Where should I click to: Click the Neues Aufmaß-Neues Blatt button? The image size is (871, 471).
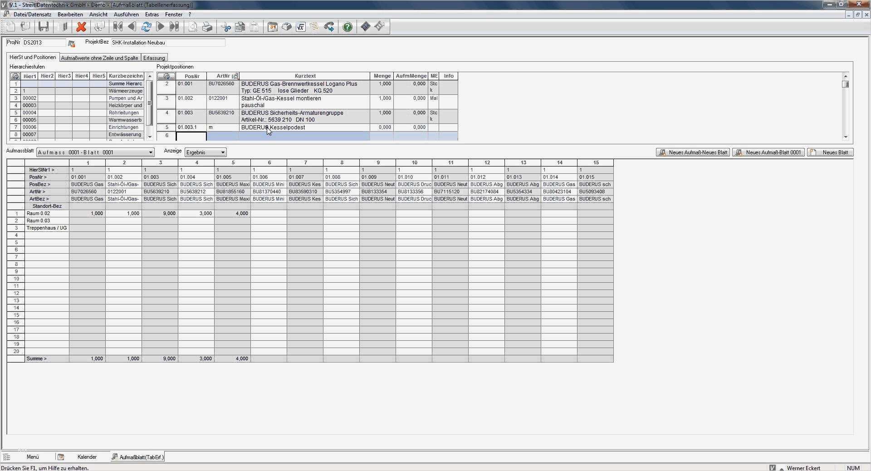pyautogui.click(x=693, y=152)
